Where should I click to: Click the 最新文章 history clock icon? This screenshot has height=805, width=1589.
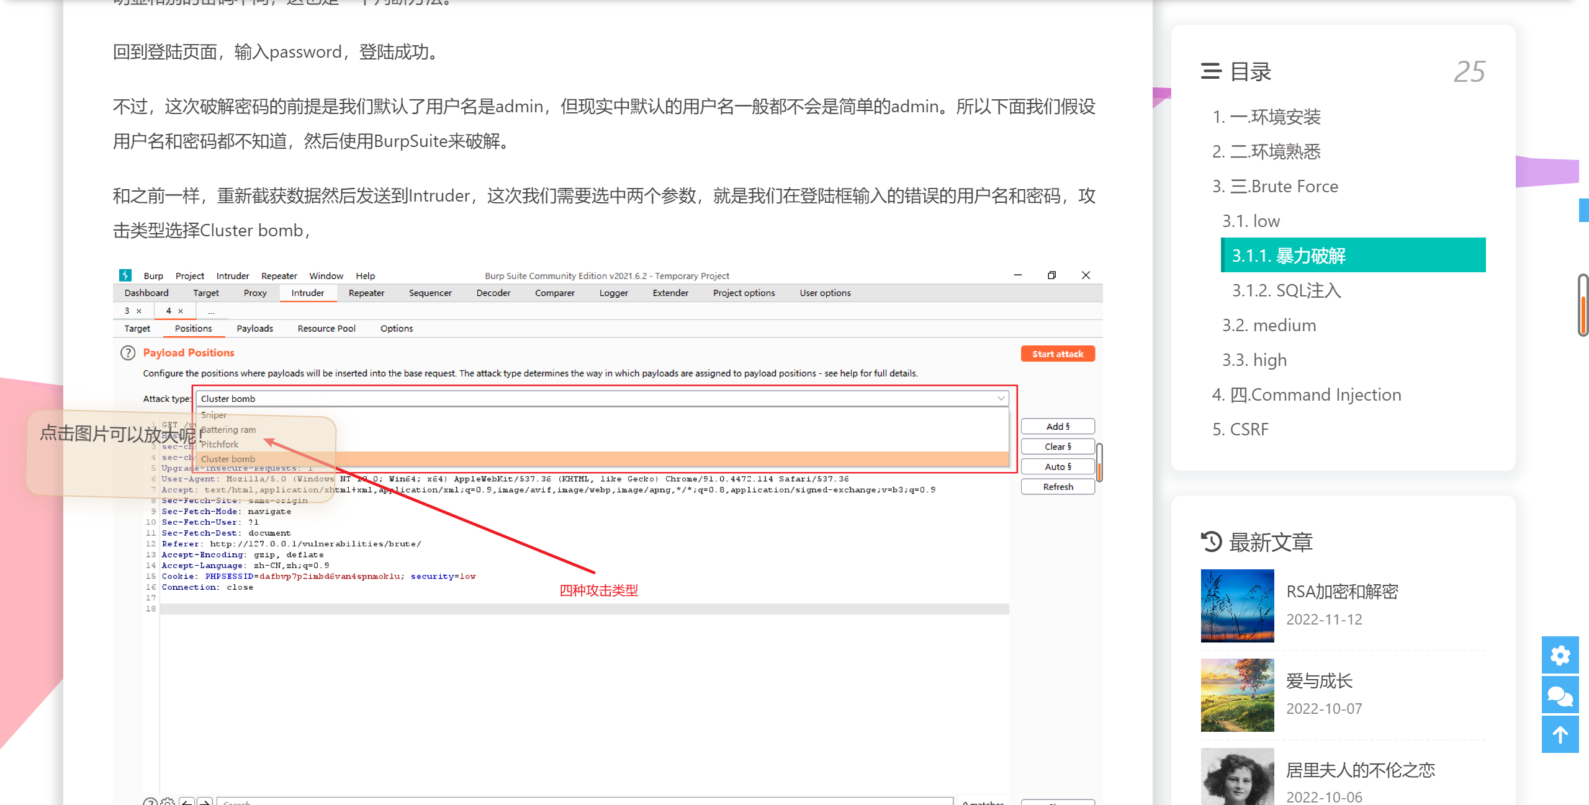click(x=1211, y=541)
